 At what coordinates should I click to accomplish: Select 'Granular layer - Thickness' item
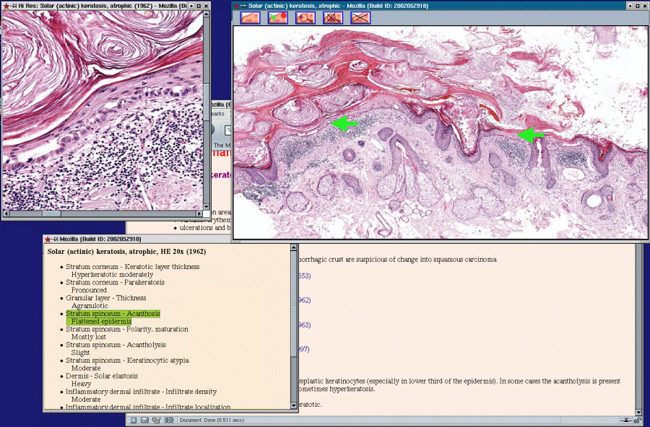105,298
